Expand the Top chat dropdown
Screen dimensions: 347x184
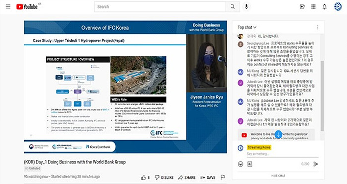(x=247, y=27)
